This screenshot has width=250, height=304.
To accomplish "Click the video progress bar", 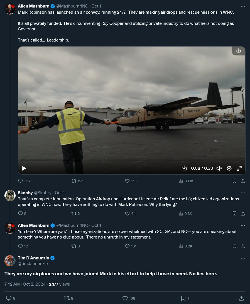I will pos(132,160).
